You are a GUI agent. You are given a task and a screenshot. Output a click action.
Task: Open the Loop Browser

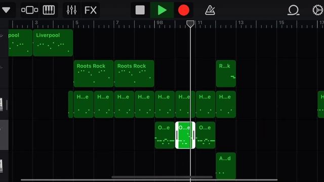coord(294,10)
